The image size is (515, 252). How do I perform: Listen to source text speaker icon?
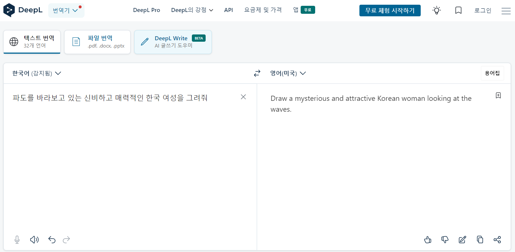pyautogui.click(x=34, y=240)
